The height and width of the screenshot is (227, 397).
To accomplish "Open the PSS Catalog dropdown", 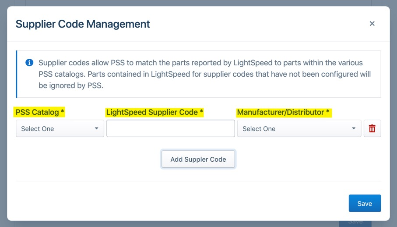I will [60, 128].
